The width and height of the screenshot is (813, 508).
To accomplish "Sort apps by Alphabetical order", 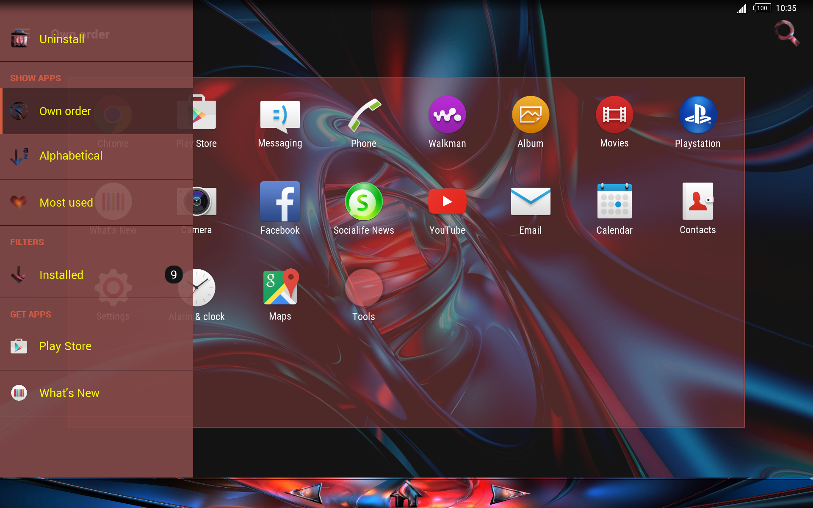I will pyautogui.click(x=97, y=156).
